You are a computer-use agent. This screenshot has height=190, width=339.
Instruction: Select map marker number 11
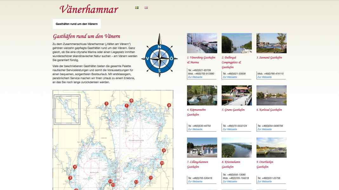(151, 178)
